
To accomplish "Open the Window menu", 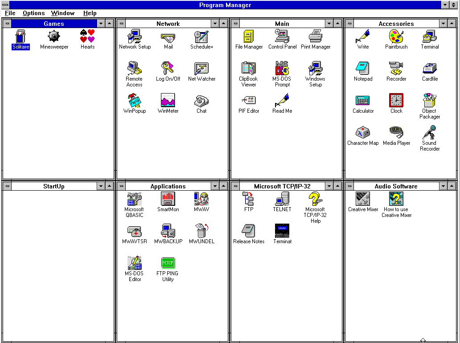I will click(x=63, y=13).
